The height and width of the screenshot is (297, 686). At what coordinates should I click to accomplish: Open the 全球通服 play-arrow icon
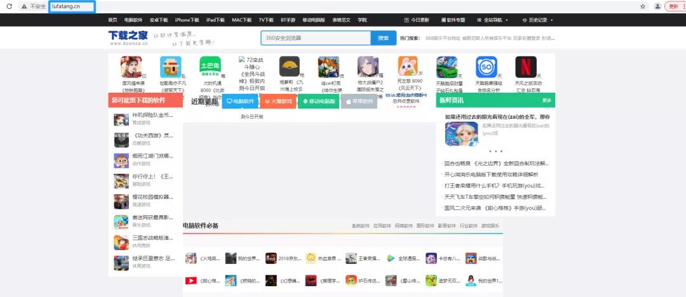click(391, 258)
